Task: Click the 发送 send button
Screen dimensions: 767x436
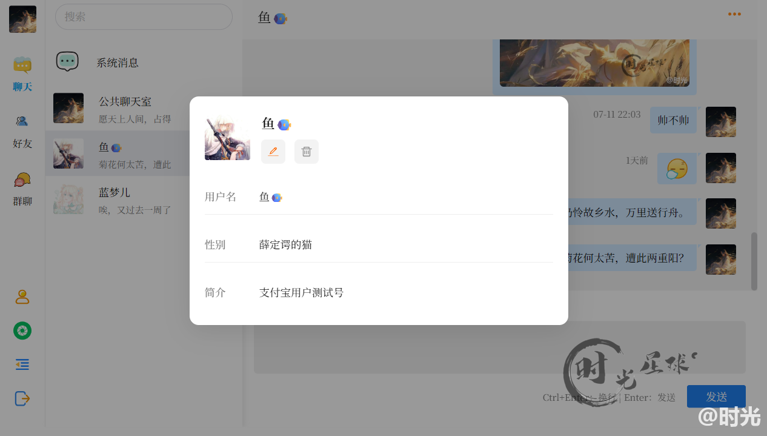Action: tap(716, 396)
